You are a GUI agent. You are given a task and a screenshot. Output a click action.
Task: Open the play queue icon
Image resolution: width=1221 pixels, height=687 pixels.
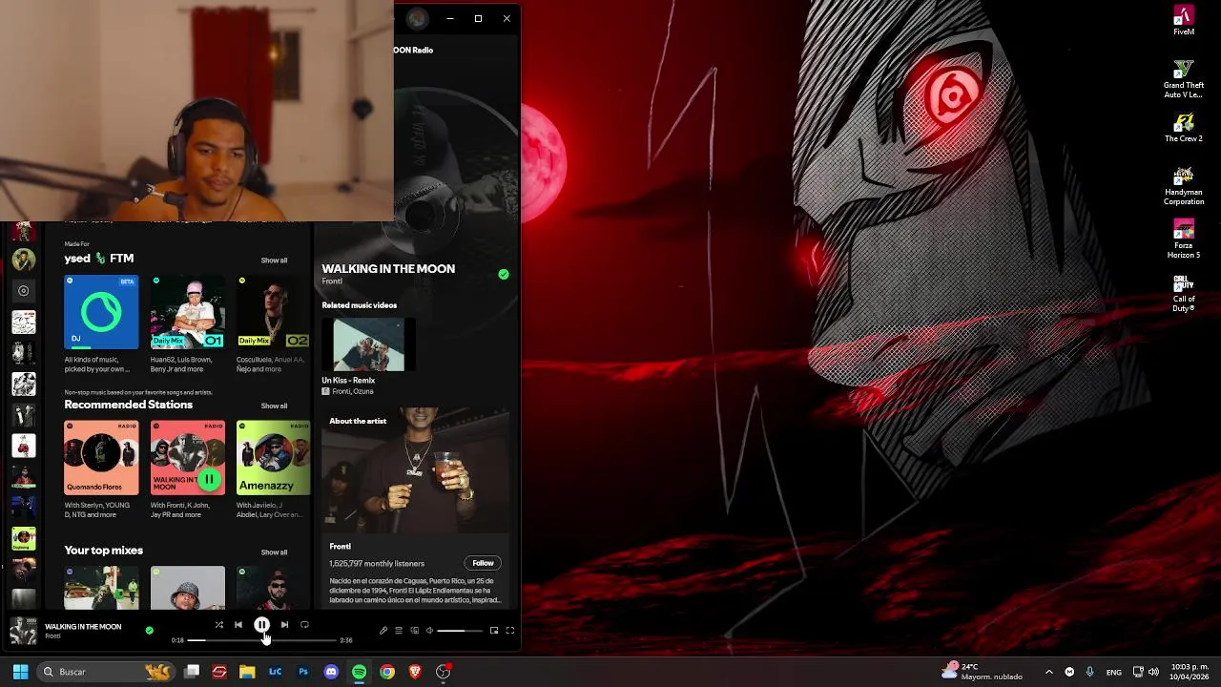click(x=399, y=630)
